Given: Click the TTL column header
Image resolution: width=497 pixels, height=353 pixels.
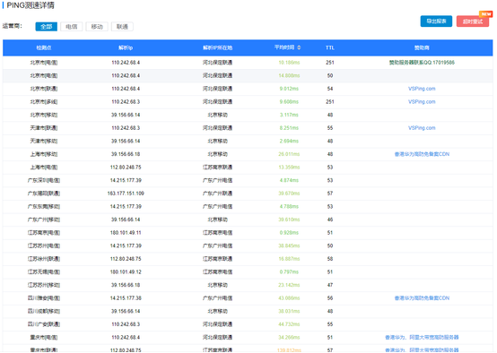Looking at the screenshot, I should click(330, 47).
